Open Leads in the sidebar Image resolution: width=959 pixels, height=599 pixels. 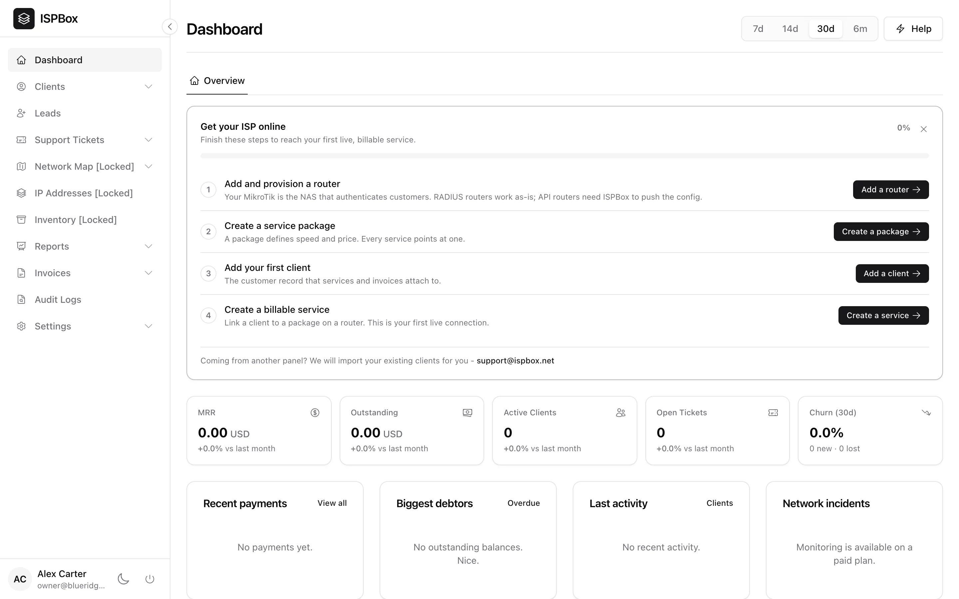85,113
